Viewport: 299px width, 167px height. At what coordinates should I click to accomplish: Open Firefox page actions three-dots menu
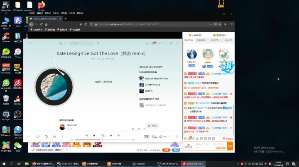click(x=211, y=24)
